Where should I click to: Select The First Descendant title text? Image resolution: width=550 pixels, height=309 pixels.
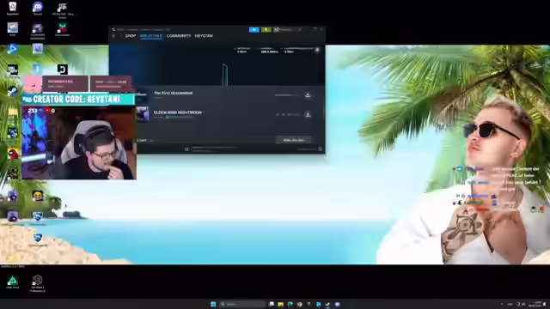pyautogui.click(x=174, y=94)
